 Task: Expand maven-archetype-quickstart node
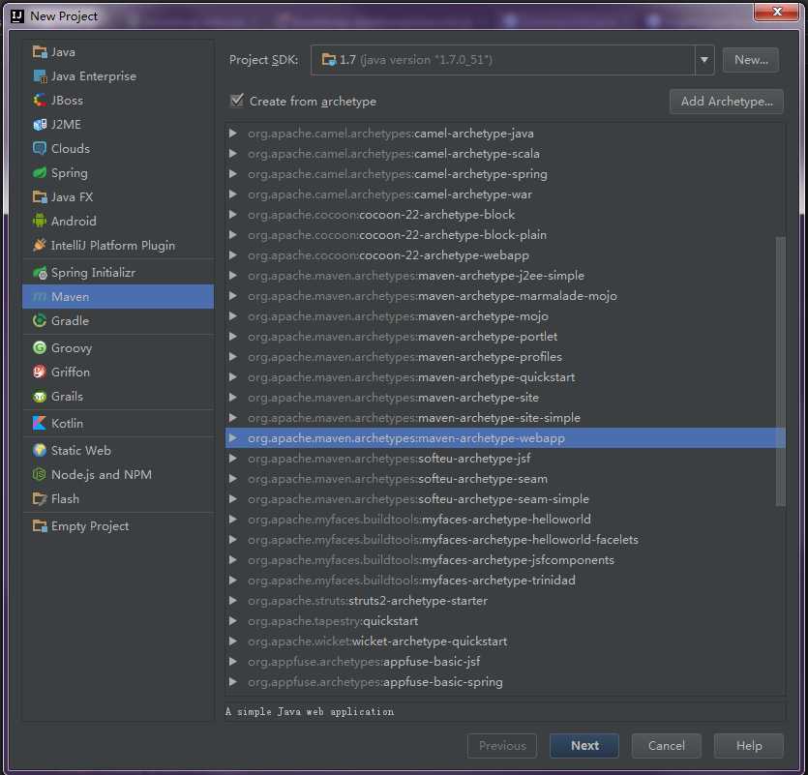coord(233,377)
